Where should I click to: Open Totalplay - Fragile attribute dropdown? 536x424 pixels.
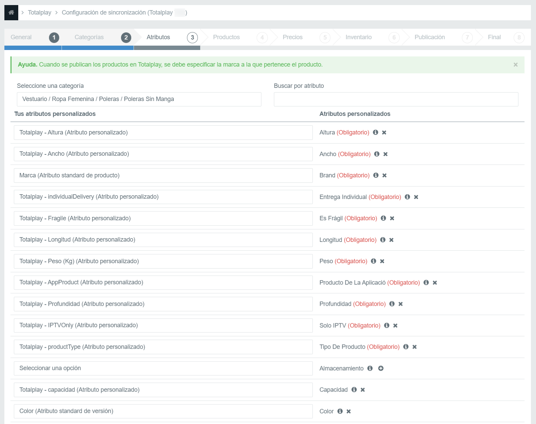(x=163, y=218)
